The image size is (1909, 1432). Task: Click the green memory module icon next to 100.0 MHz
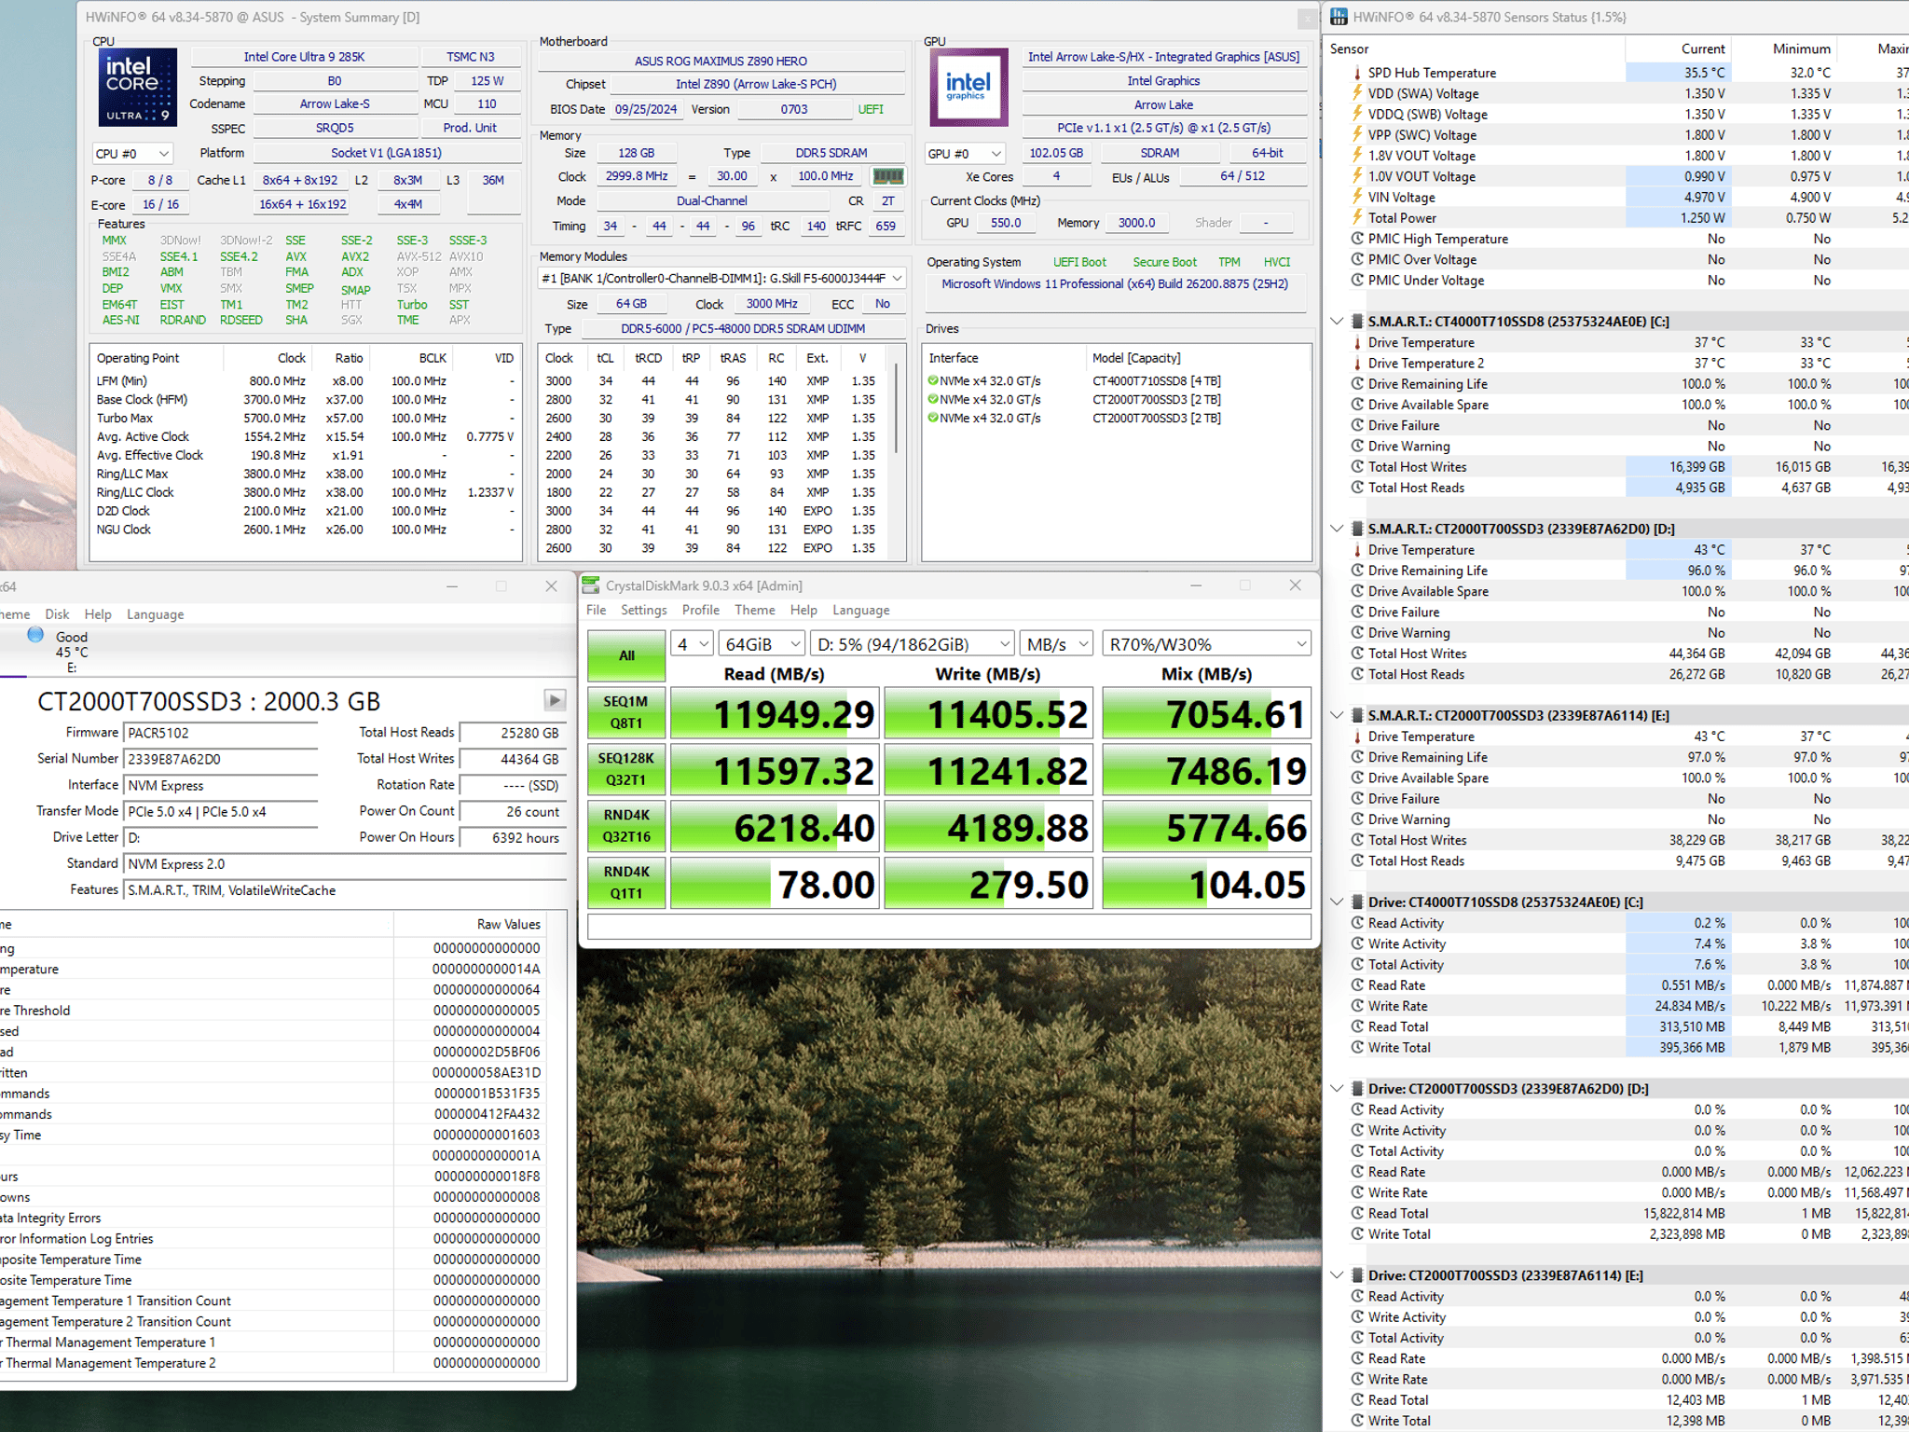(x=887, y=176)
